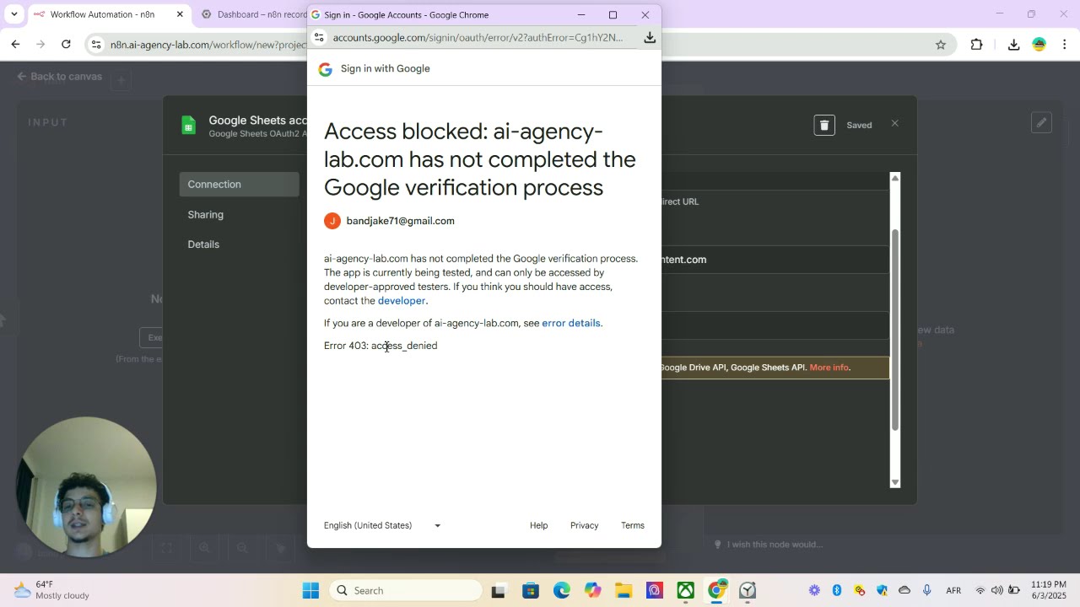1080x607 pixels.
Task: Maximize the Google sign-in popup window
Action: (x=613, y=14)
